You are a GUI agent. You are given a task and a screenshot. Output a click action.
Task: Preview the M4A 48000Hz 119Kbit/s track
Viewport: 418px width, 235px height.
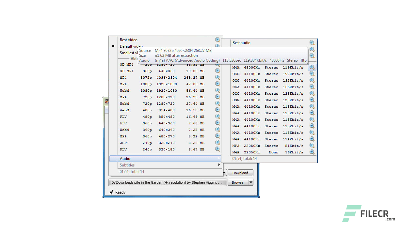tap(312, 67)
